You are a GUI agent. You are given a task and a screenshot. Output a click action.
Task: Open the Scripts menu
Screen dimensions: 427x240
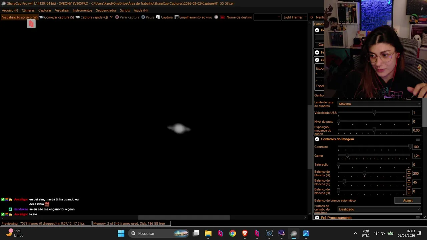[125, 10]
